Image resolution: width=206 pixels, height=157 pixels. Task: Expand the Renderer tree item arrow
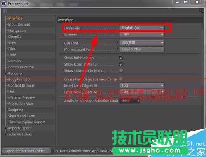click(x=6, y=73)
